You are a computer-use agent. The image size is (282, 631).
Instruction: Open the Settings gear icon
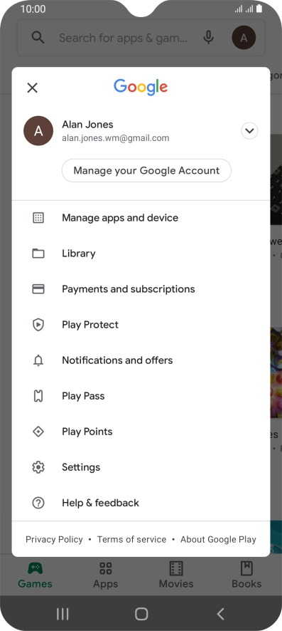click(x=38, y=467)
